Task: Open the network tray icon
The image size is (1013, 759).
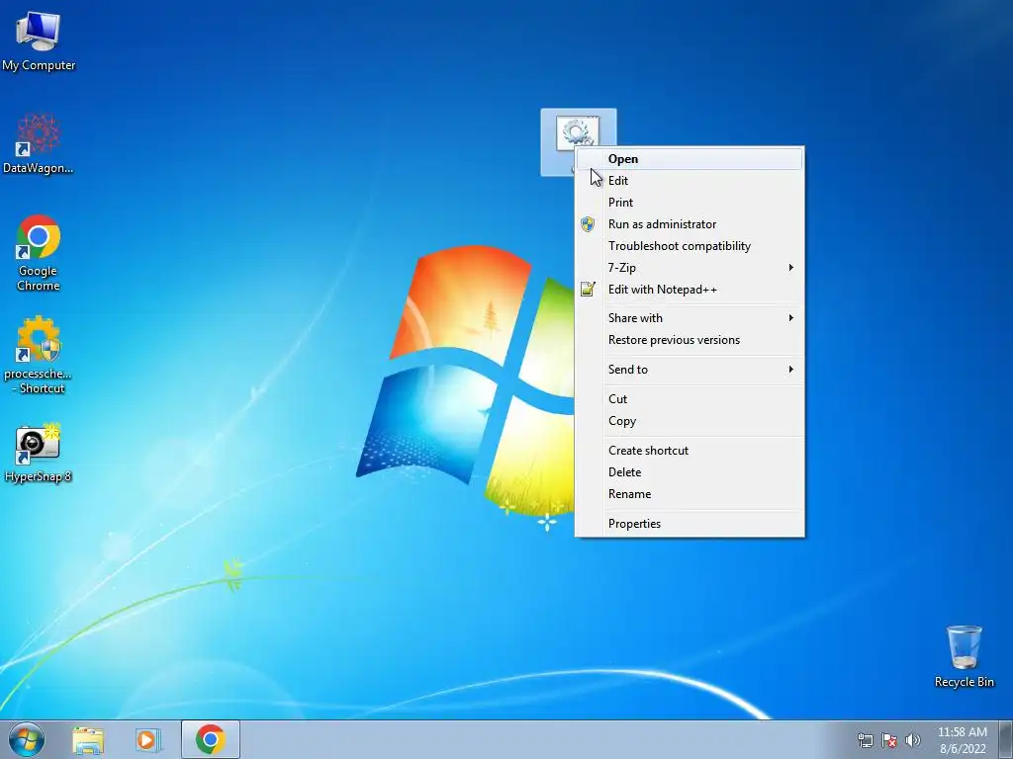Action: [865, 740]
